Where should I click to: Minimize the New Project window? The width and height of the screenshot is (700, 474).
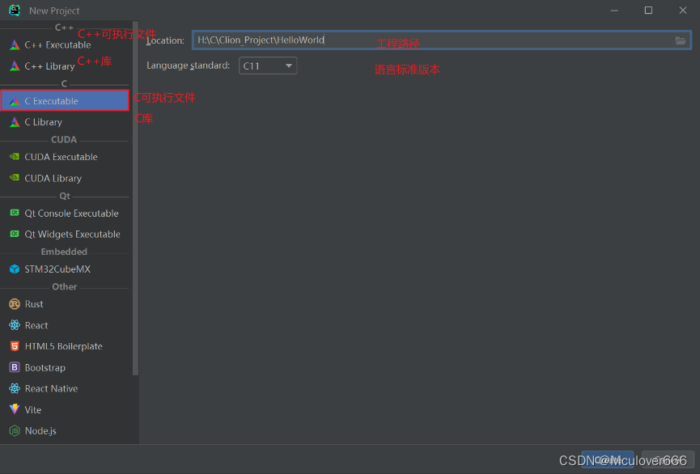[x=614, y=11]
